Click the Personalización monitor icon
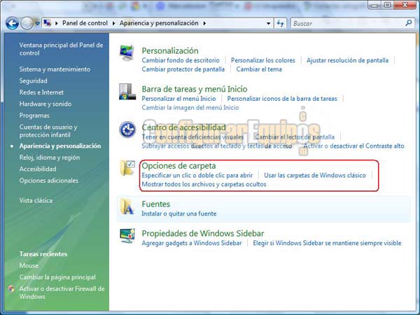Screen dimensions: 420x315 (x=127, y=53)
